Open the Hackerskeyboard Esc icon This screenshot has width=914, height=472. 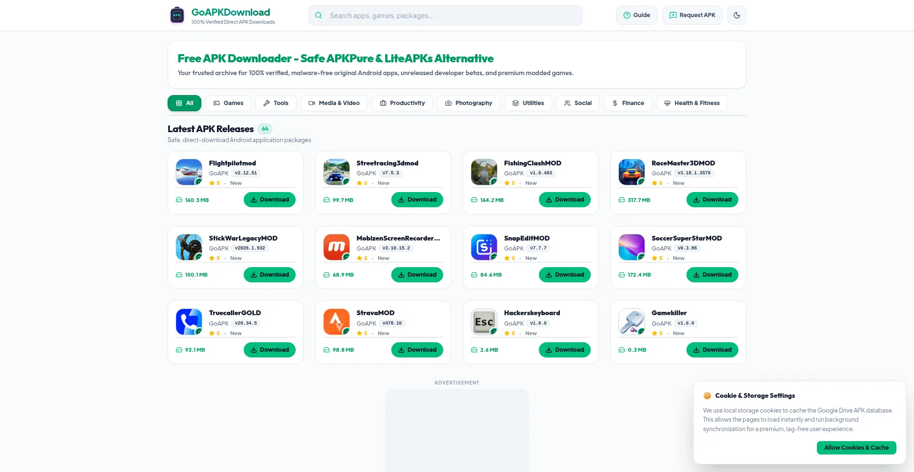pyautogui.click(x=484, y=322)
